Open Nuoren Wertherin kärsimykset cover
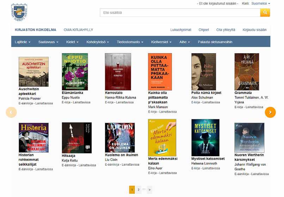The width and height of the screenshot is (284, 197). (x=249, y=138)
